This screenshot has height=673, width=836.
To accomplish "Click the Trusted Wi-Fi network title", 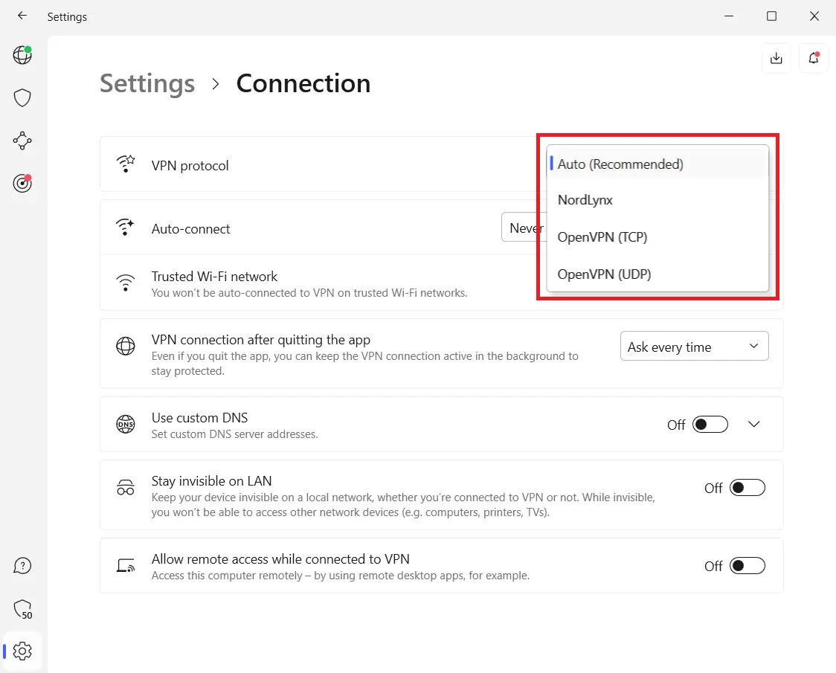I will (x=214, y=276).
